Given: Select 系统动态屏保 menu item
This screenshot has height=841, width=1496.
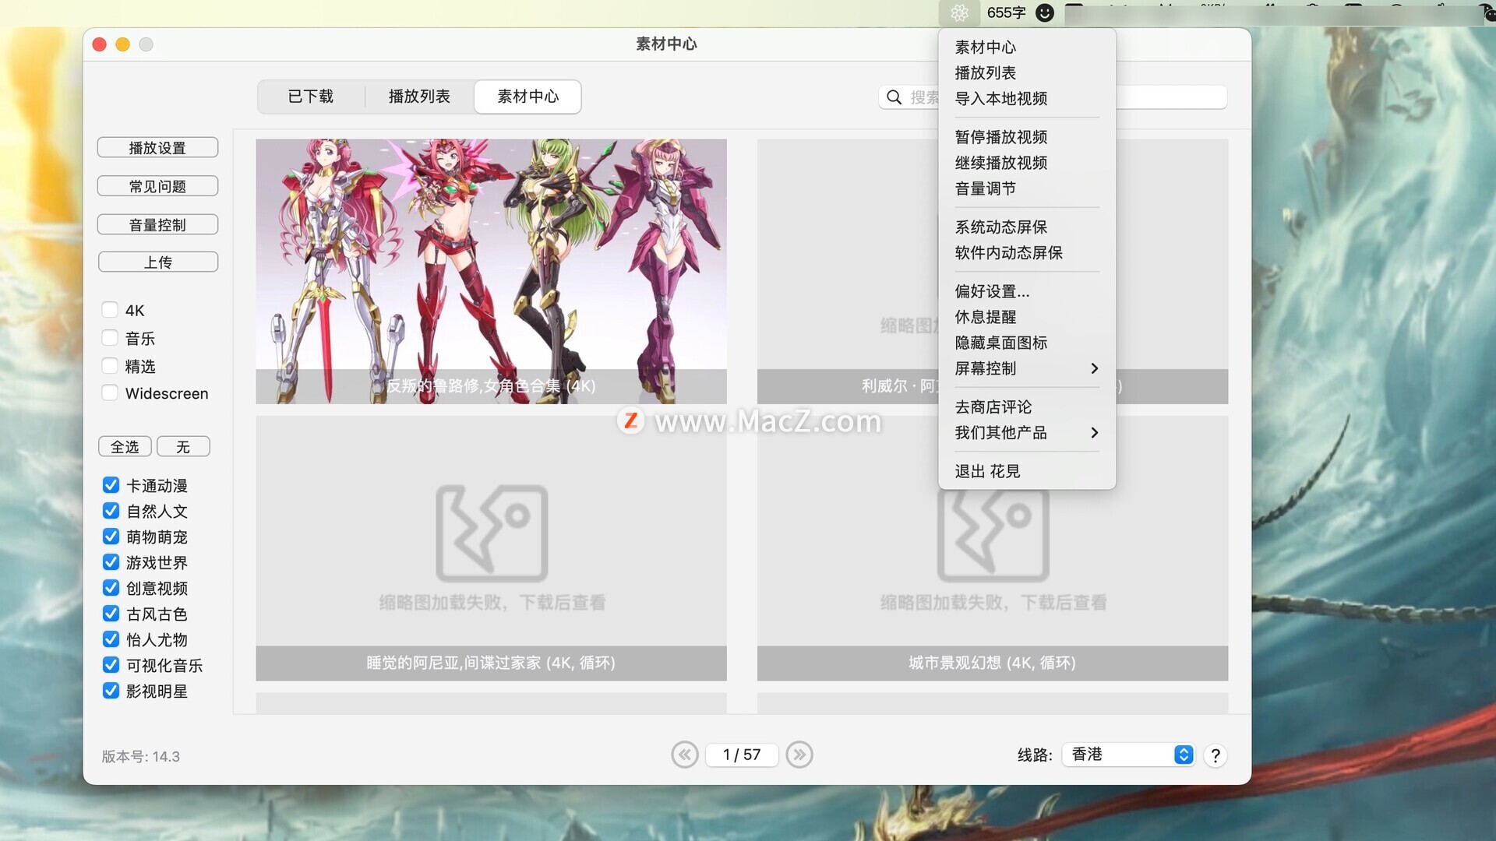Looking at the screenshot, I should click(1027, 227).
